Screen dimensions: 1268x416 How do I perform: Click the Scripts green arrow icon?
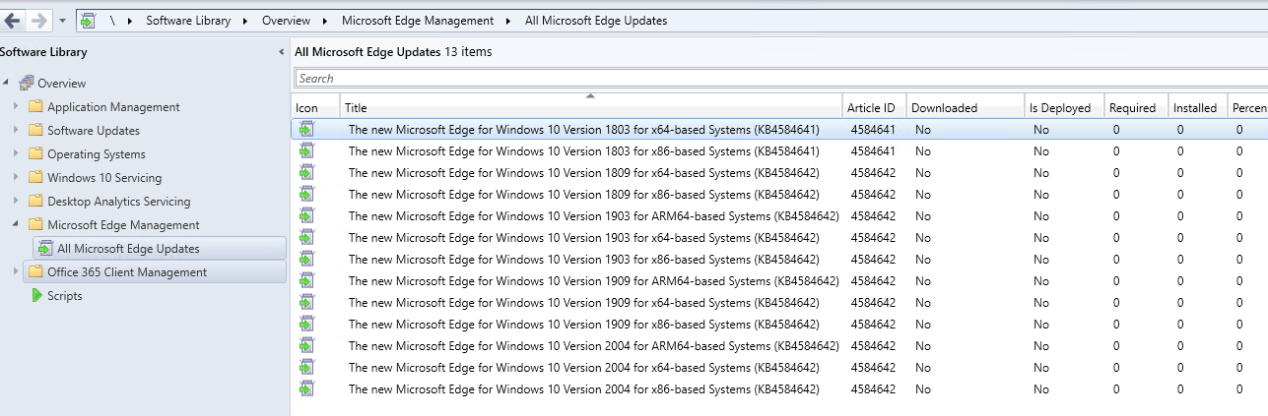click(x=35, y=296)
